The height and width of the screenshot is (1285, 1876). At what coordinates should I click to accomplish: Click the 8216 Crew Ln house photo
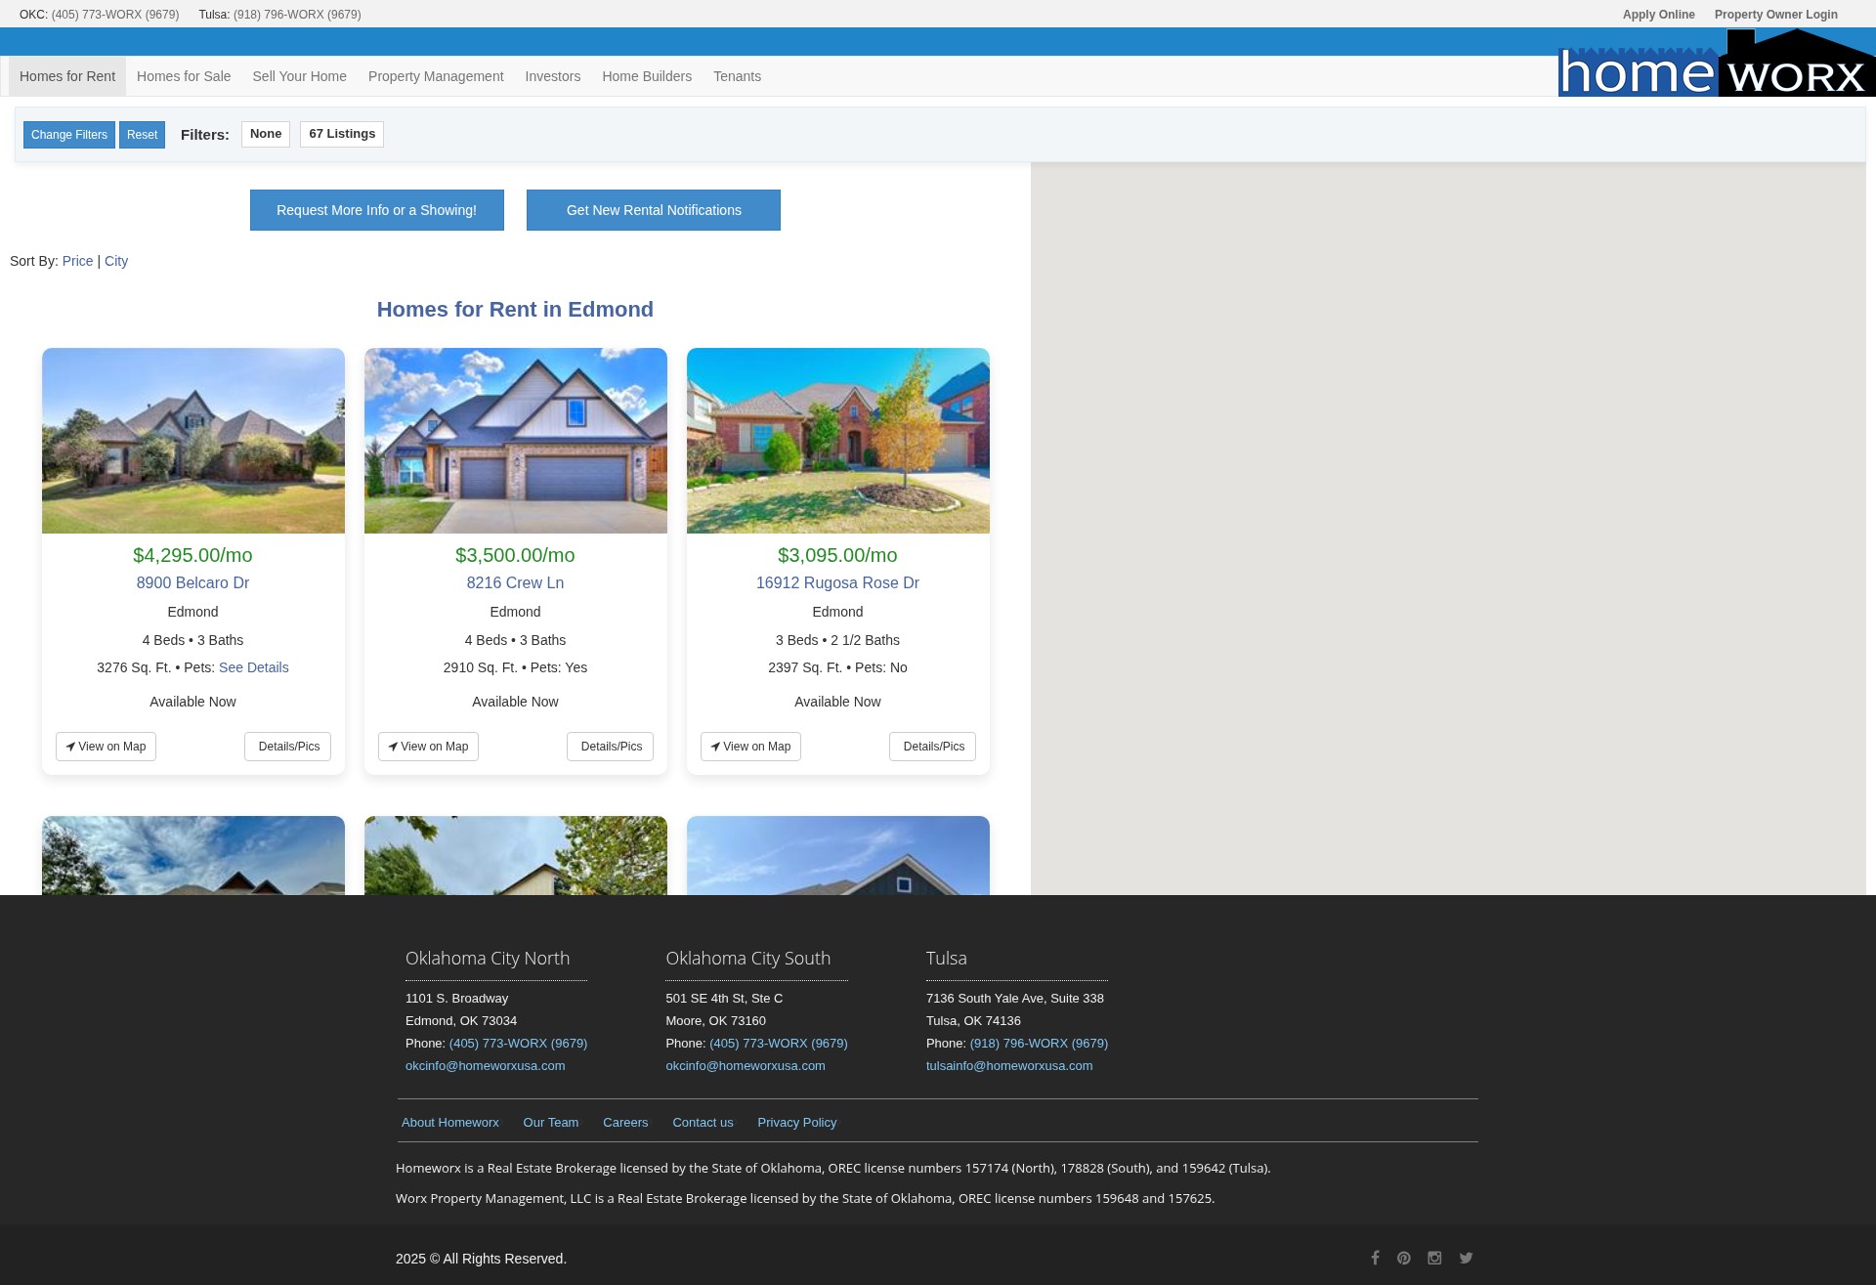(x=516, y=441)
